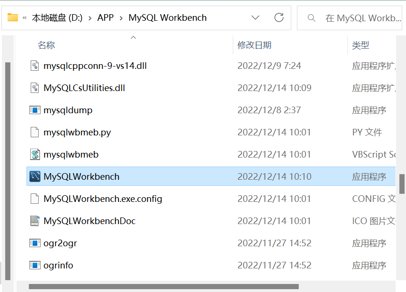The height and width of the screenshot is (292, 406).
Task: Select file name ogrinfo
Action: (58, 266)
